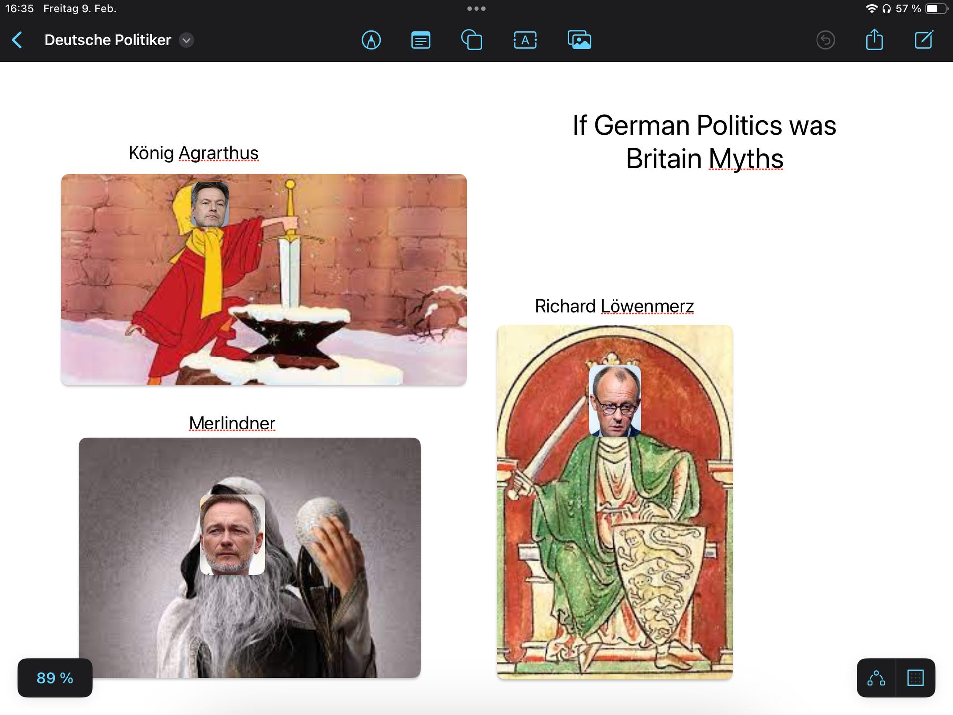Select the title text about Britain Myths
The image size is (953, 715).
tap(704, 142)
